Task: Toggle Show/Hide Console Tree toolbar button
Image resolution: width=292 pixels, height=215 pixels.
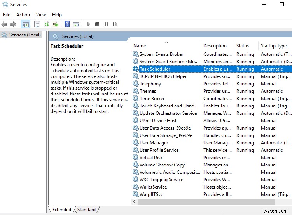Action: tap(25, 24)
